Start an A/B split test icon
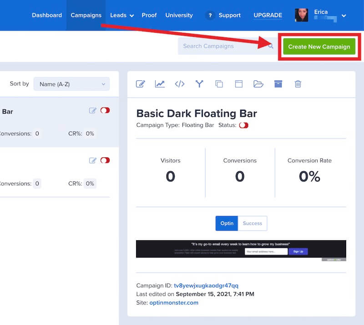This screenshot has width=364, height=325. tap(199, 84)
